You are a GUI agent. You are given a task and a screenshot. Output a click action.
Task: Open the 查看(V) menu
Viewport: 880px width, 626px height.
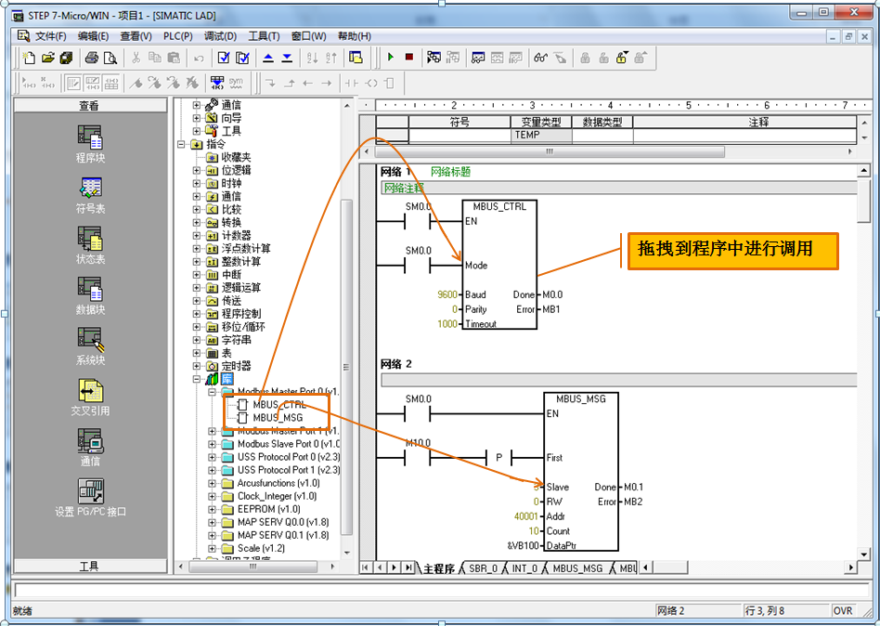(x=136, y=36)
